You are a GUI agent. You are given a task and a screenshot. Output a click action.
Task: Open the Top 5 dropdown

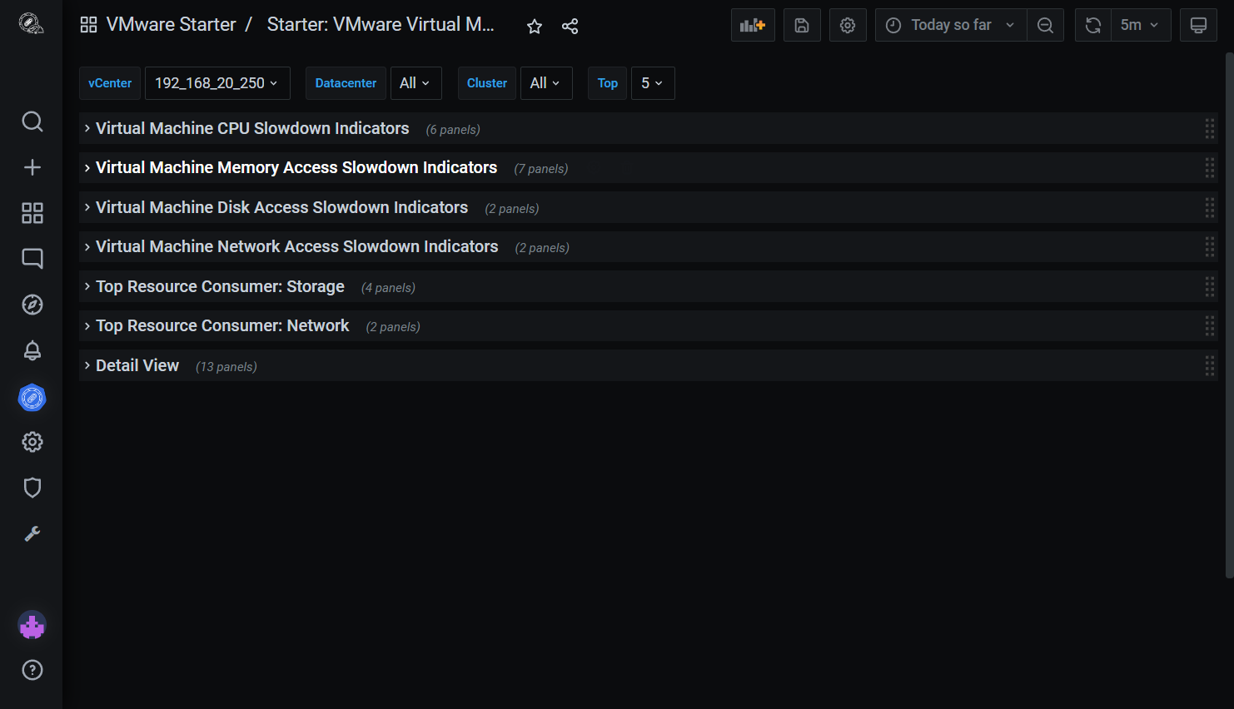point(653,83)
